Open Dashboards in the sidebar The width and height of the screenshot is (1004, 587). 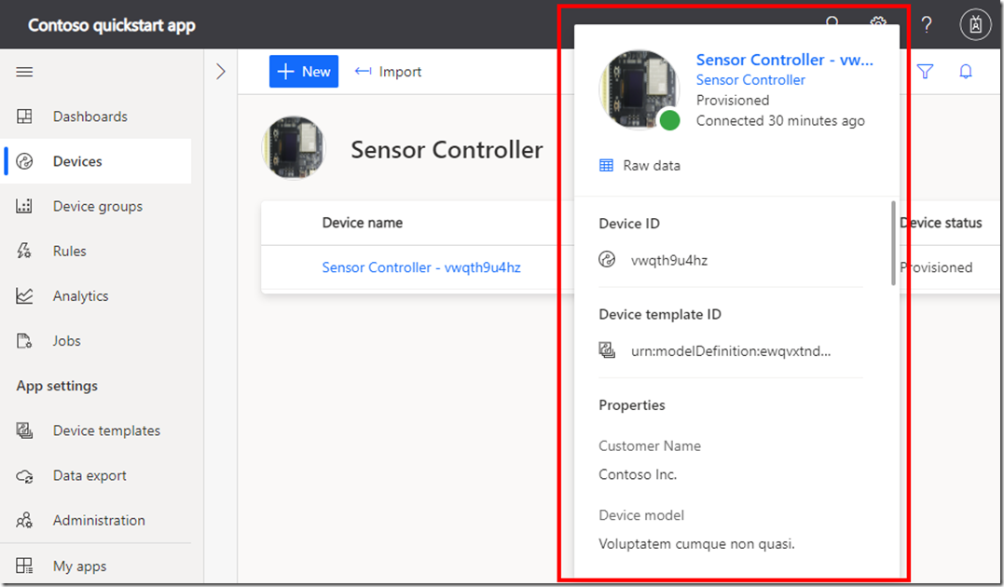click(x=90, y=116)
